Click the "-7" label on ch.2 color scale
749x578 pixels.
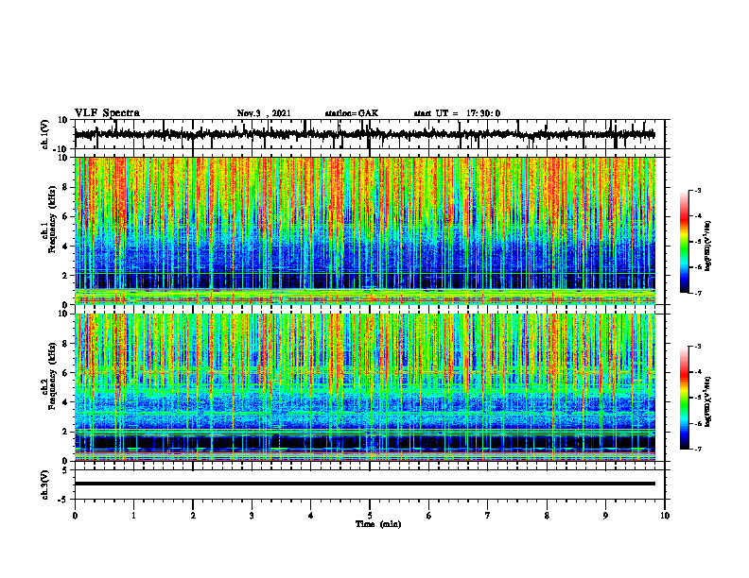coord(698,450)
